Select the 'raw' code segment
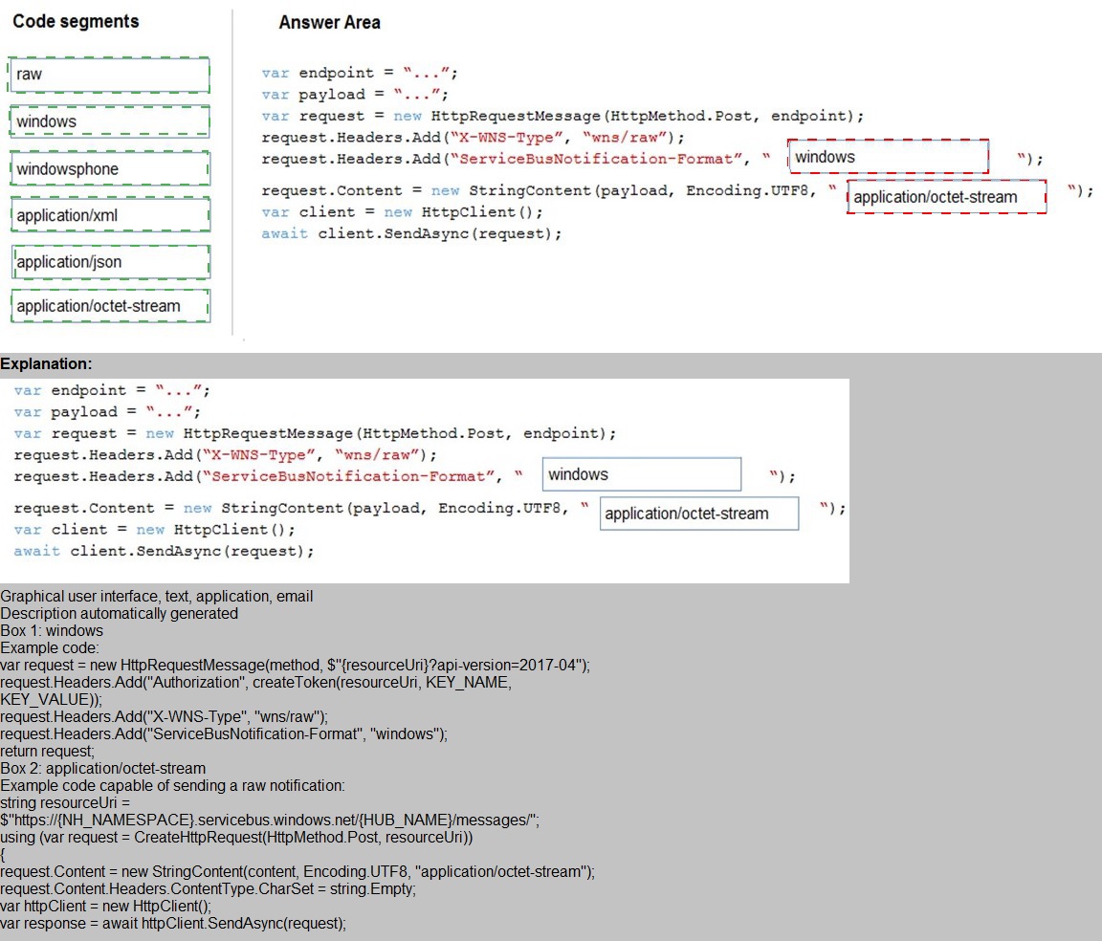1102x941 pixels. pyautogui.click(x=109, y=75)
